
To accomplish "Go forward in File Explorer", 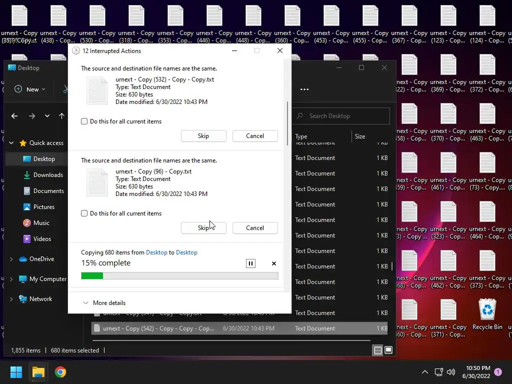I will point(31,116).
